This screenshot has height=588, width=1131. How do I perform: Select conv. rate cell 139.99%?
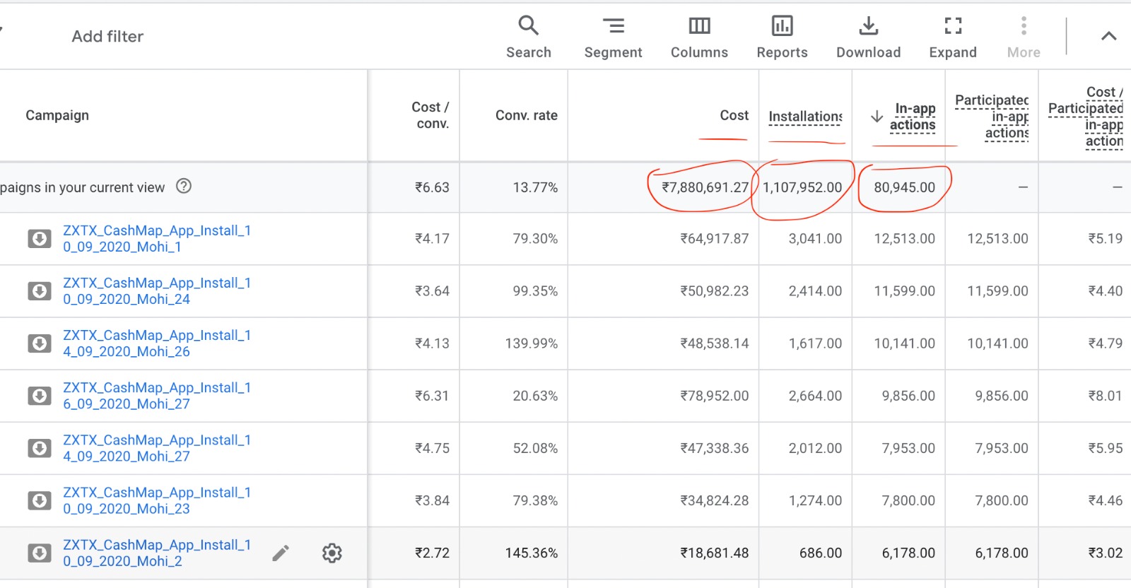point(531,343)
